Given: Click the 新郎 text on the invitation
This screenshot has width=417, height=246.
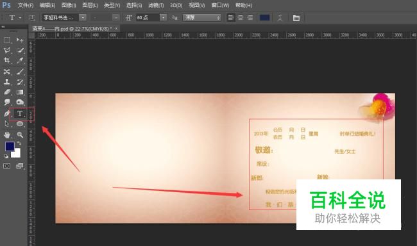Looking at the screenshot, I should pos(257,177).
